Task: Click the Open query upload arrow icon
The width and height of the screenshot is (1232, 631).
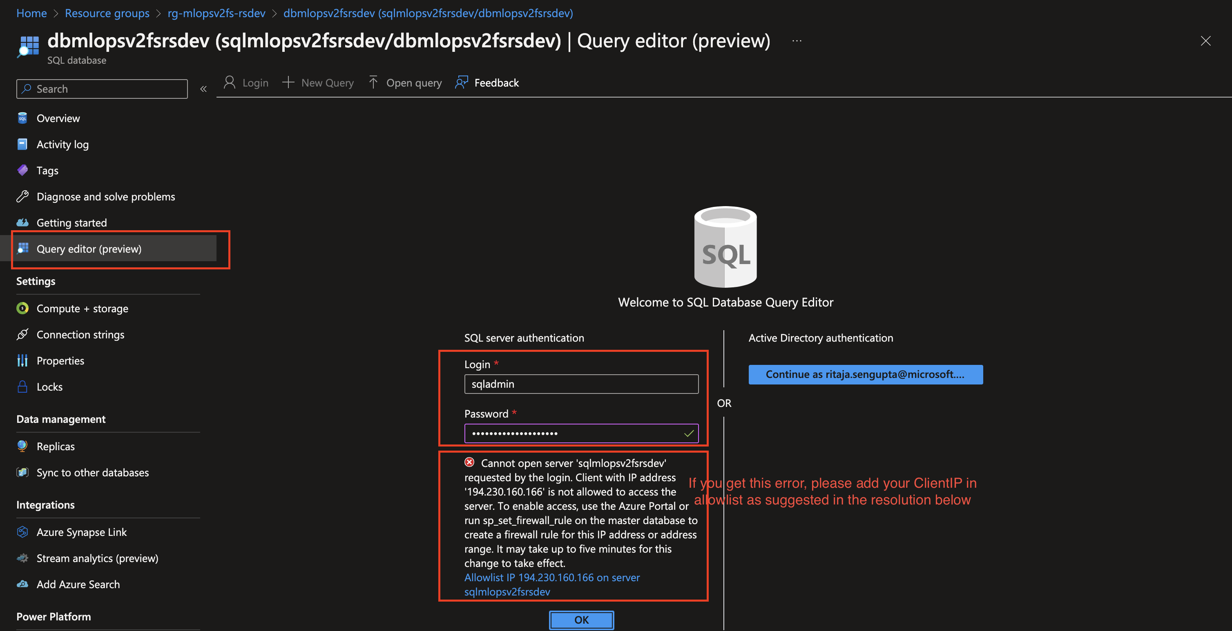Action: pyautogui.click(x=373, y=82)
